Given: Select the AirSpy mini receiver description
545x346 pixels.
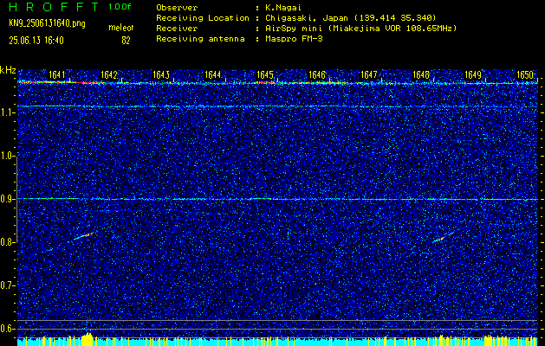Looking at the screenshot, I should [x=360, y=29].
